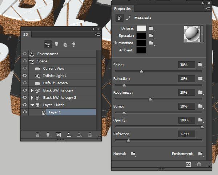Screen dimensions: 218x175
Task: Select Scene in 3D panel
Action: pyautogui.click(x=42, y=61)
